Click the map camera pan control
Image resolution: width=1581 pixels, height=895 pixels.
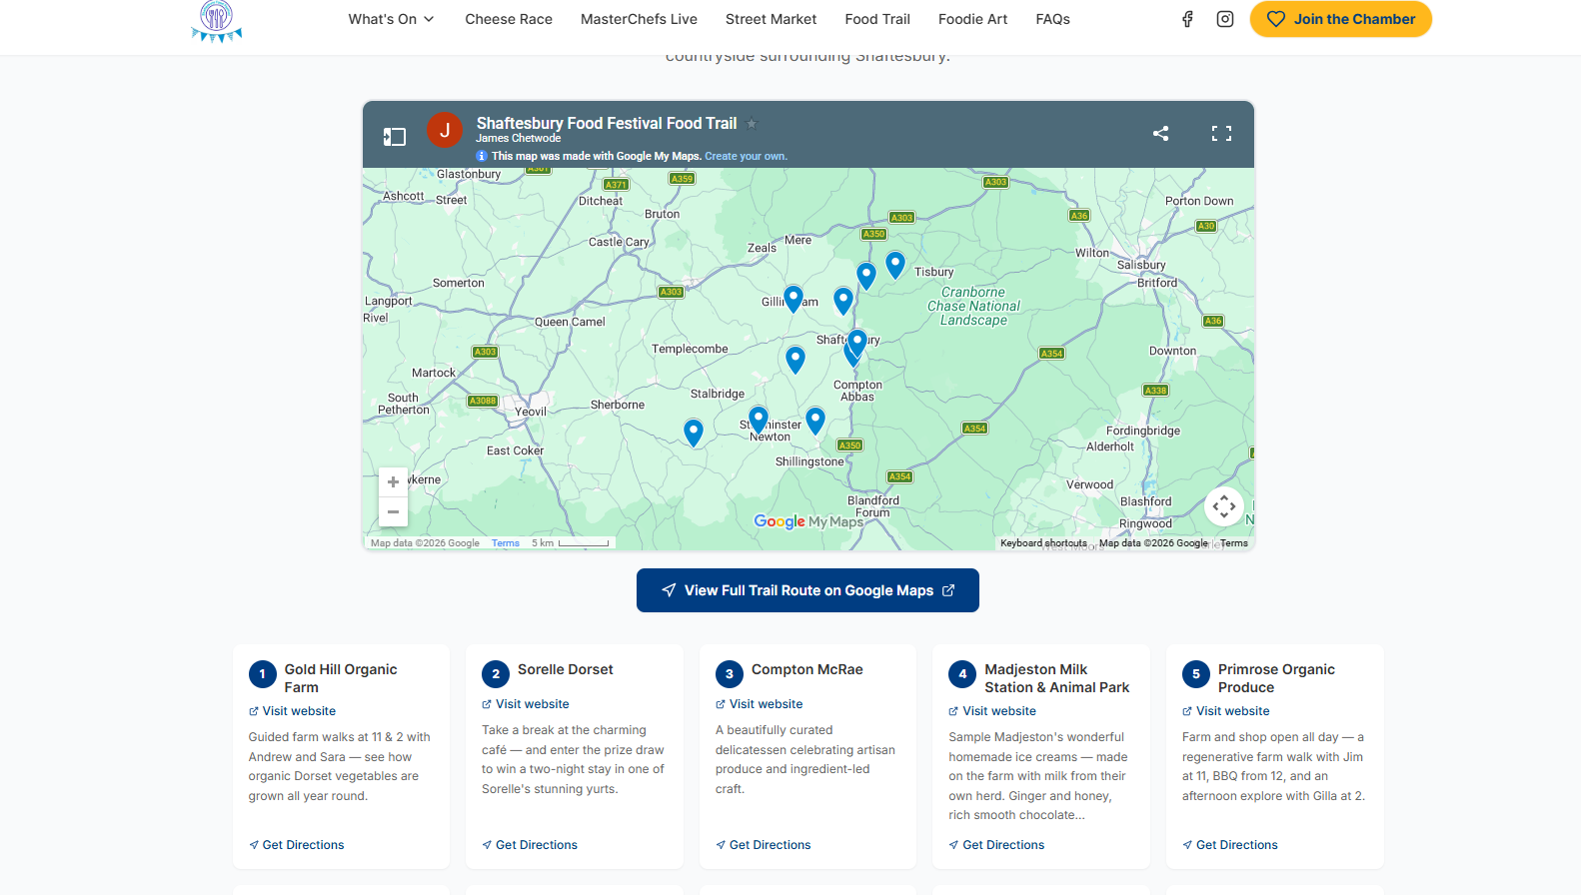[1224, 506]
